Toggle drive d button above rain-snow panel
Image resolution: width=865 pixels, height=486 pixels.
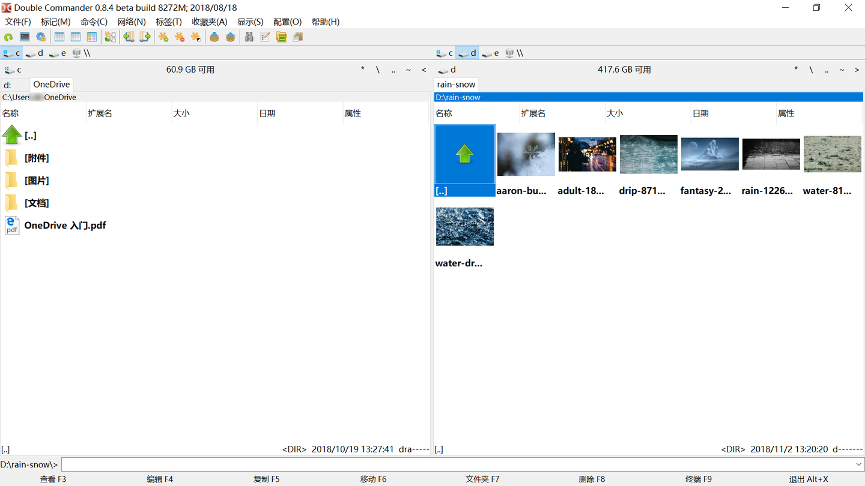[467, 53]
